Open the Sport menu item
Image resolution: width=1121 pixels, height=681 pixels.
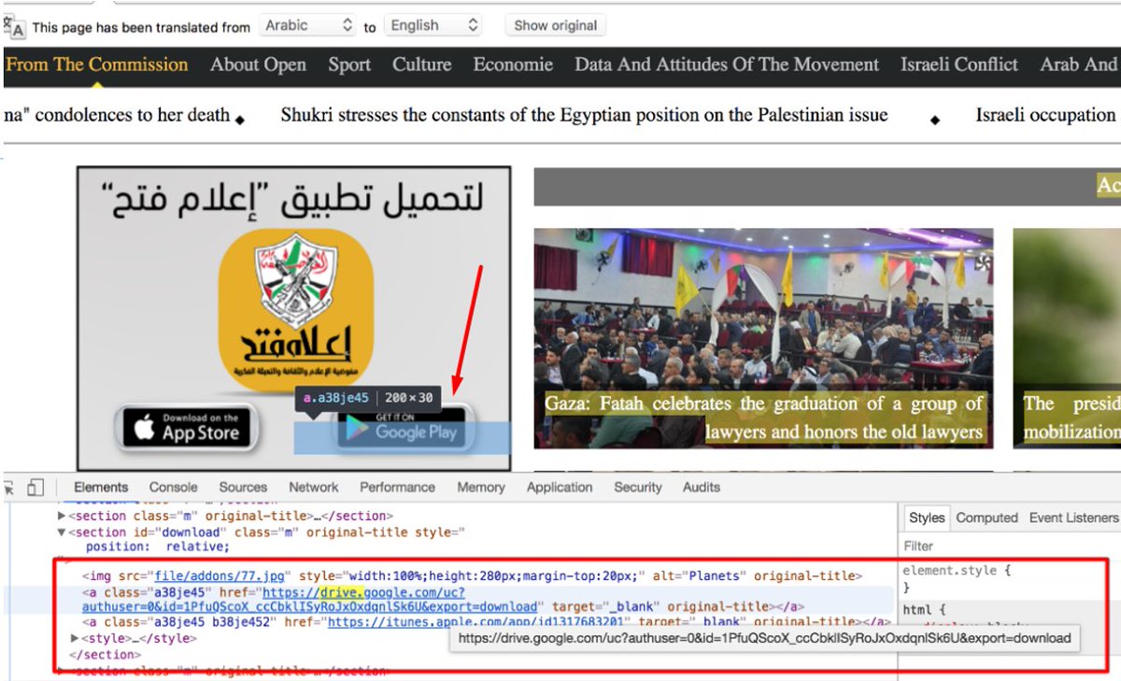click(349, 64)
